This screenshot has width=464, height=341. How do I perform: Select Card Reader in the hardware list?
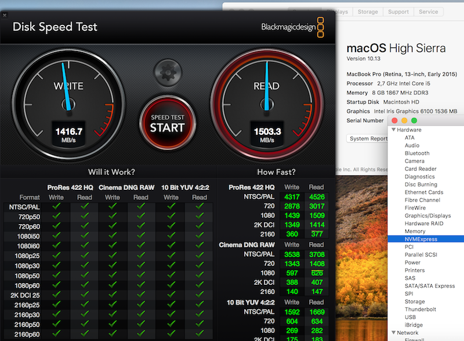click(x=420, y=168)
